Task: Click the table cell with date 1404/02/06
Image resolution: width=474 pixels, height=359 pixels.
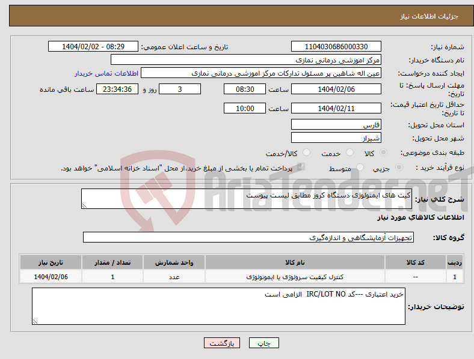Action: click(x=51, y=277)
